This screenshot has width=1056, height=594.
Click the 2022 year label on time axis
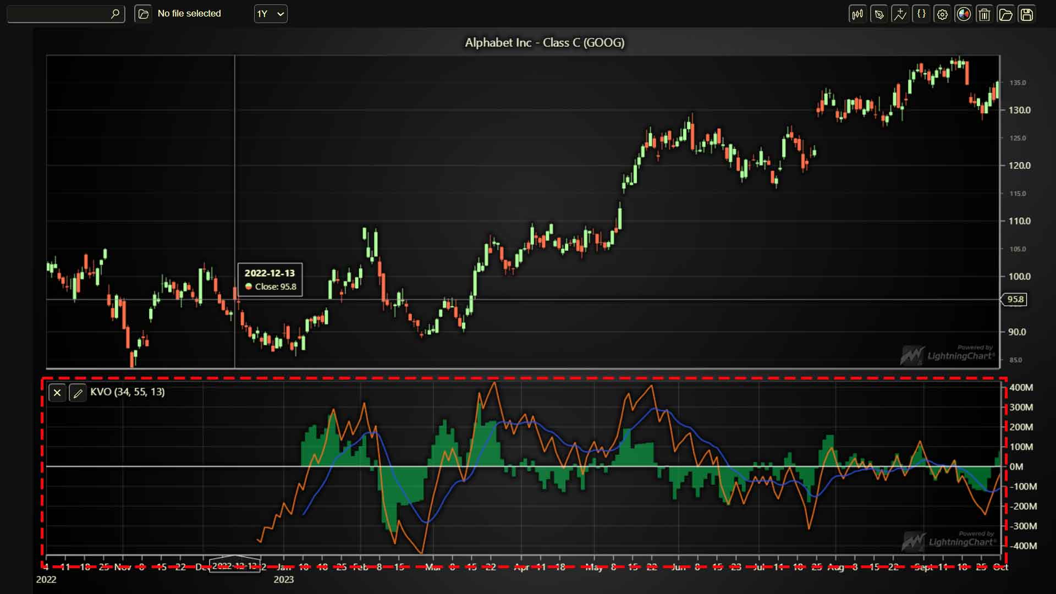coord(46,580)
